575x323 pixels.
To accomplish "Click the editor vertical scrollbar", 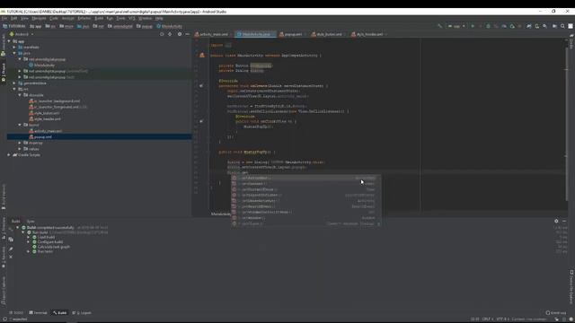I will 566,125.
